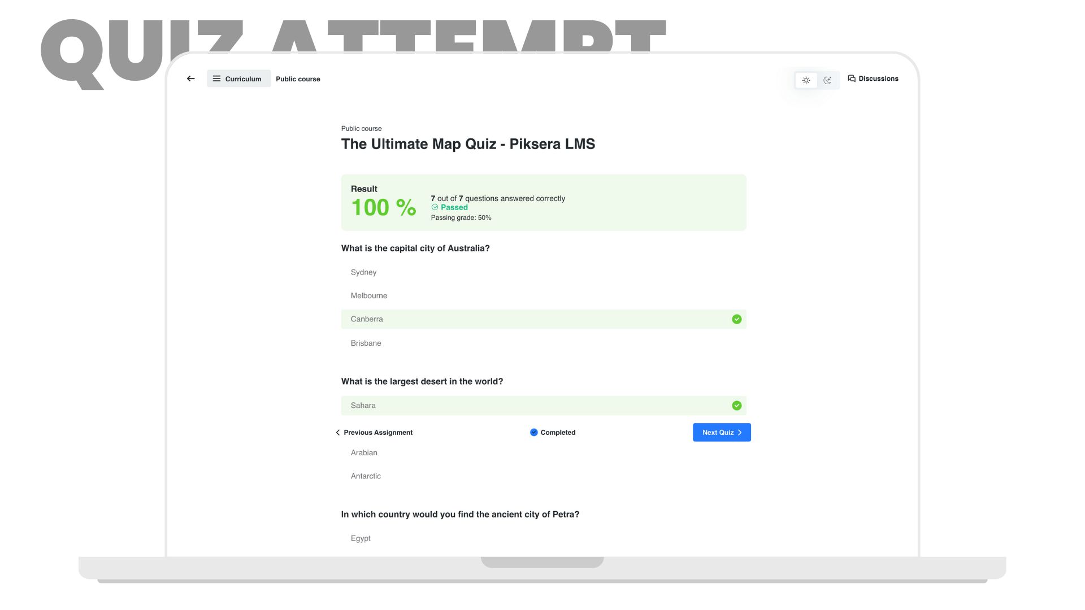Click green checkmark on Sahara answer

pyautogui.click(x=736, y=406)
